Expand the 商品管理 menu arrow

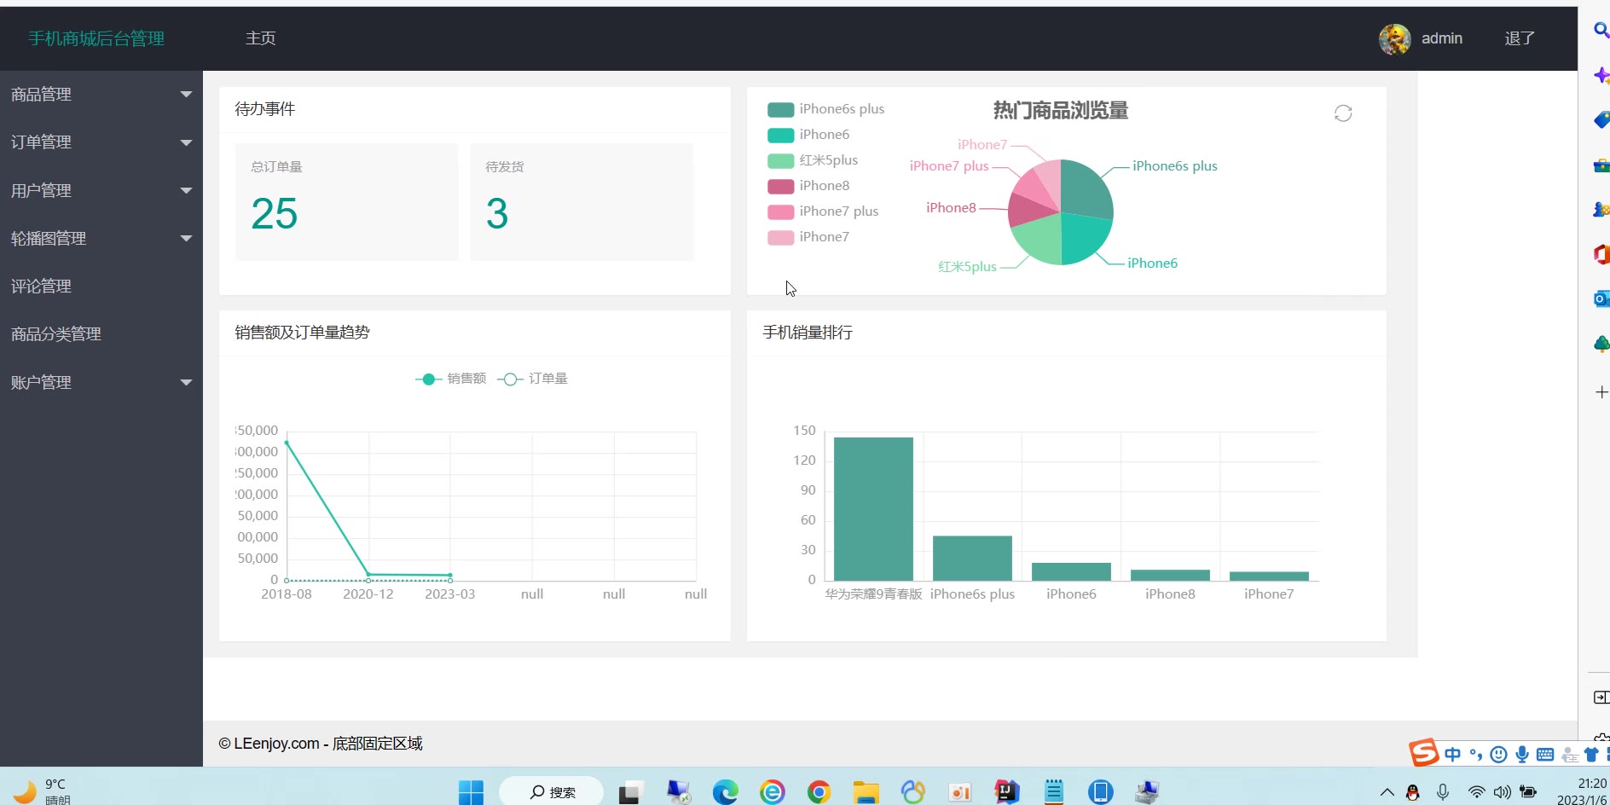[x=186, y=95]
